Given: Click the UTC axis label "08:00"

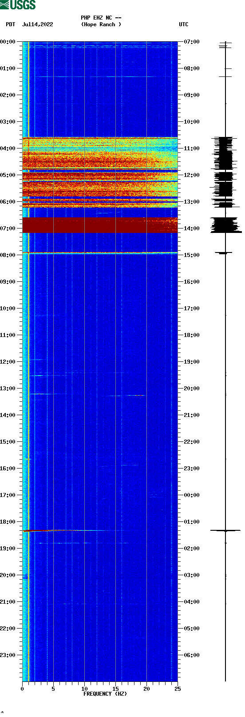Looking at the screenshot, I should [x=192, y=68].
